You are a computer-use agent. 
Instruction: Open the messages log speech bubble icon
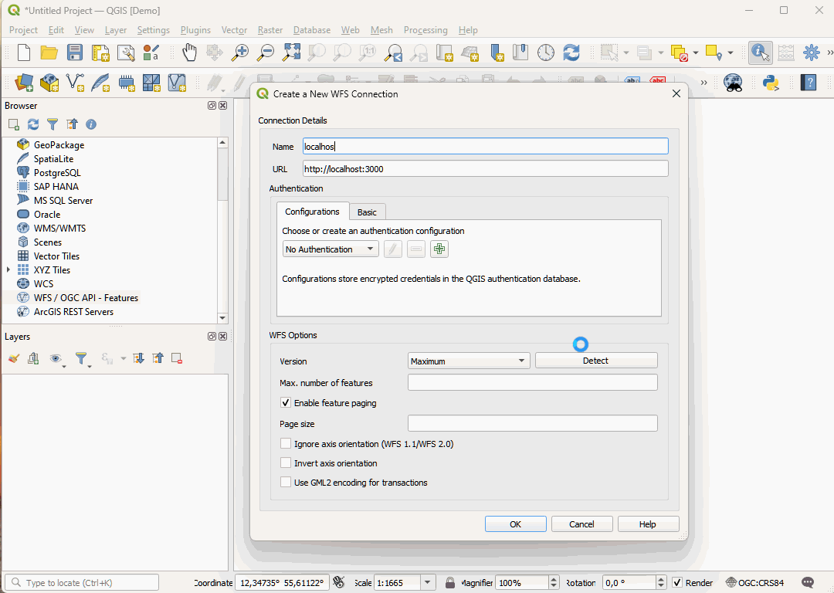(808, 582)
